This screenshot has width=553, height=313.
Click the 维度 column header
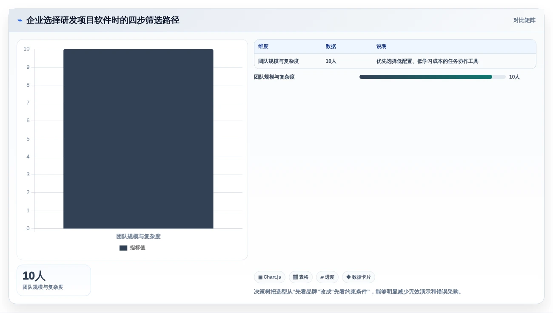pos(263,47)
